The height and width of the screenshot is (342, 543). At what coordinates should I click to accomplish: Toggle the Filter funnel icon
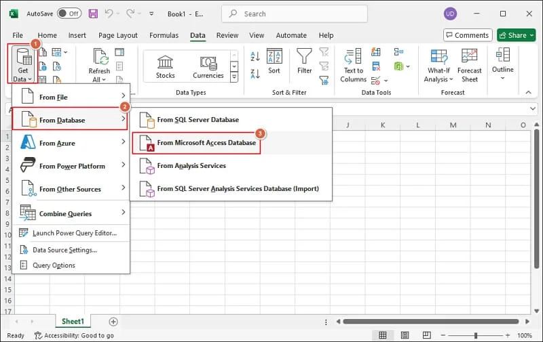304,62
